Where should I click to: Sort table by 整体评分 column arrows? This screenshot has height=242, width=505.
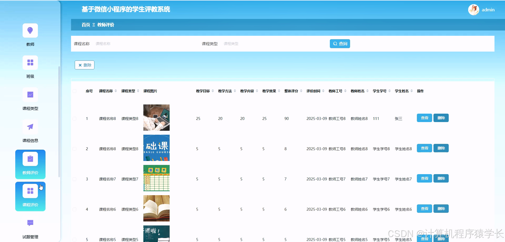coord(301,91)
